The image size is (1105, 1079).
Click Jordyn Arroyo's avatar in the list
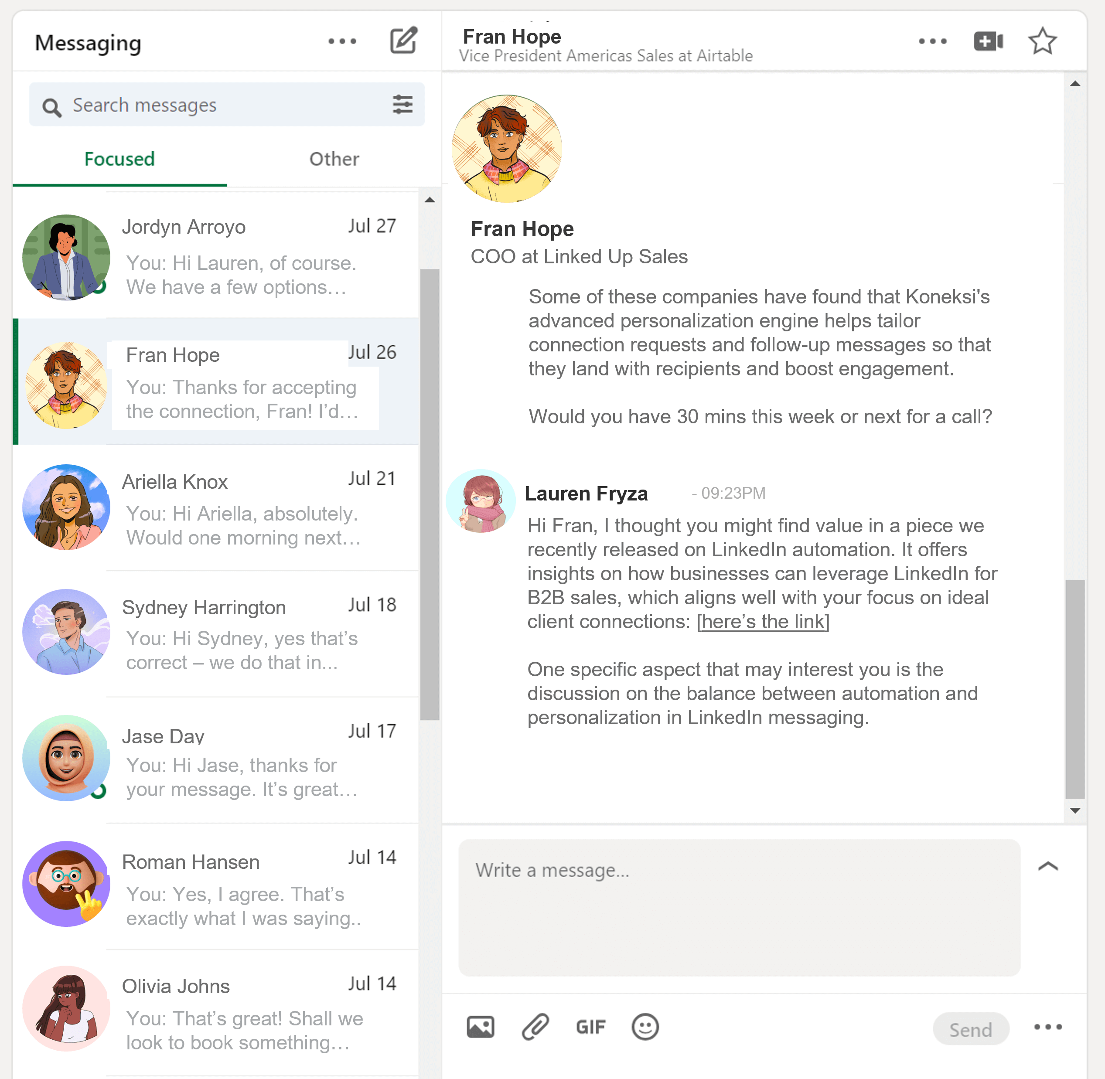pyautogui.click(x=66, y=257)
